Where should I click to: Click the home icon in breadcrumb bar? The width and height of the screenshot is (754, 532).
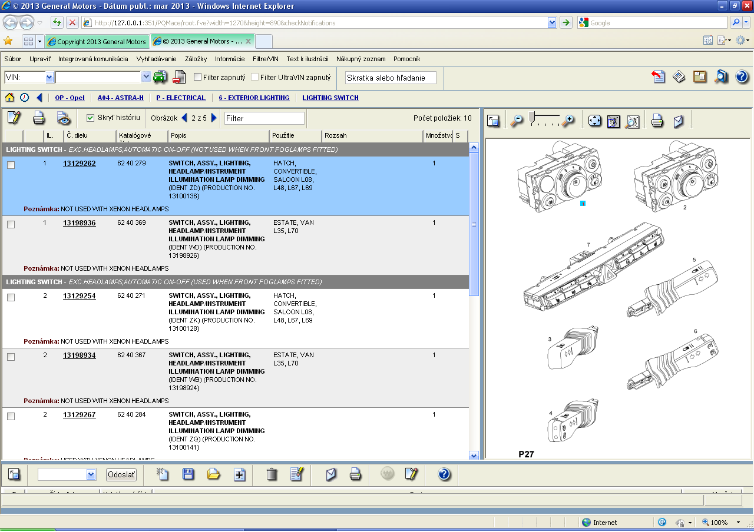click(9, 98)
